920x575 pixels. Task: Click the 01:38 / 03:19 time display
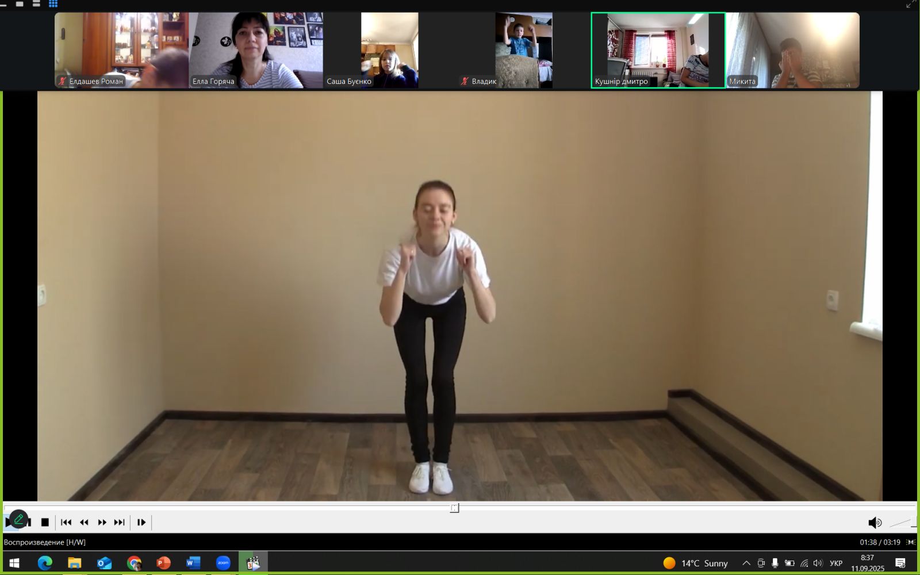[x=880, y=542]
